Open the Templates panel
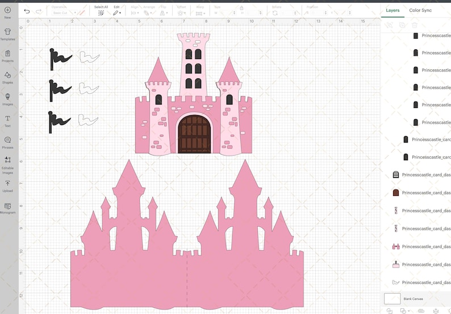The image size is (451, 314). click(8, 34)
